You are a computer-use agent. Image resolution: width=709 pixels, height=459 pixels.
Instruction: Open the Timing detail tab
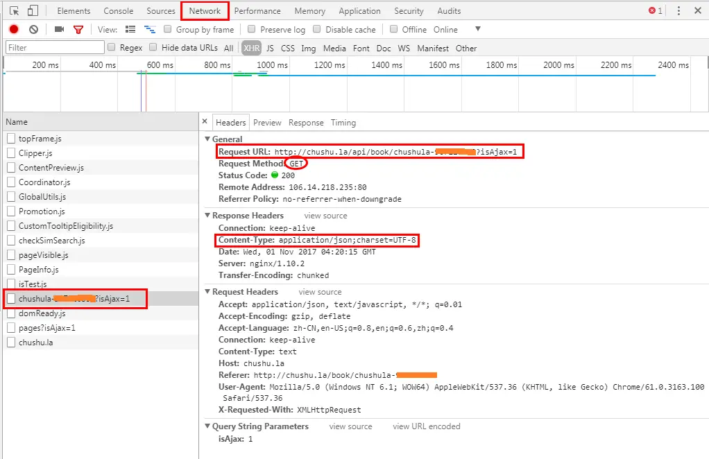[343, 123]
